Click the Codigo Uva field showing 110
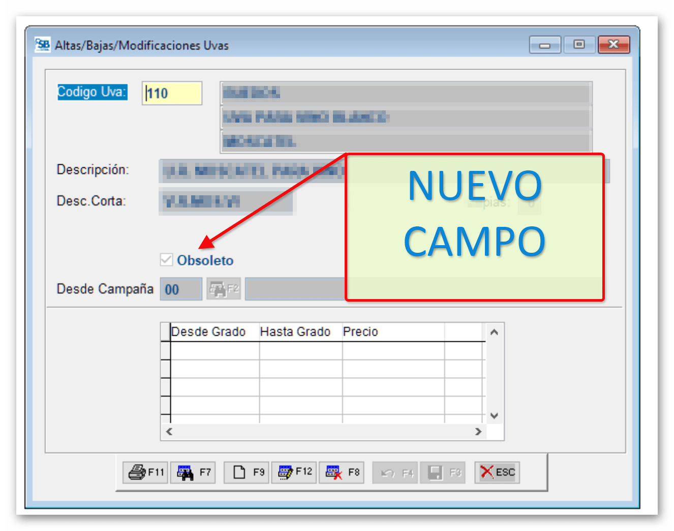Viewport: 674px width, 531px height. click(x=172, y=93)
